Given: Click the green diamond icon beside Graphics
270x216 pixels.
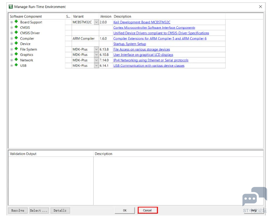Looking at the screenshot, I should click(16, 54).
